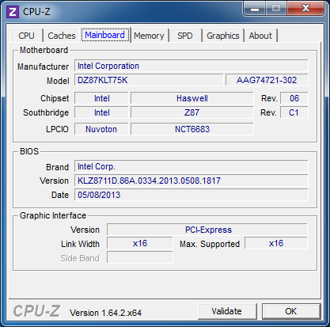Select the Mainboard tab
The image size is (330, 327).
click(x=105, y=35)
